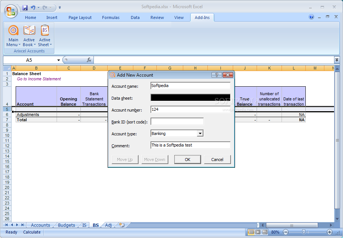Select column C header

[69, 68]
